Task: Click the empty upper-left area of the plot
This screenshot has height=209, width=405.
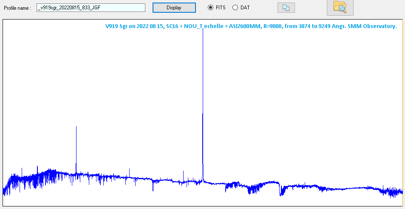Action: click(42, 64)
